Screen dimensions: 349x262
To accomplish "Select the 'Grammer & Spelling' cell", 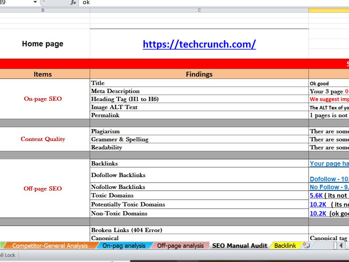I will click(x=199, y=139).
